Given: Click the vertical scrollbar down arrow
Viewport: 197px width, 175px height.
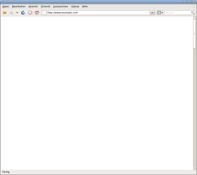Looking at the screenshot, I should [x=194, y=168].
